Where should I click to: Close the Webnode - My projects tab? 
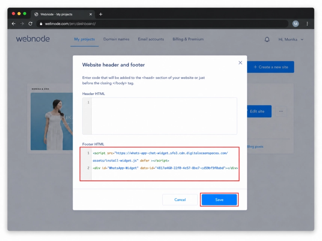tap(91, 14)
